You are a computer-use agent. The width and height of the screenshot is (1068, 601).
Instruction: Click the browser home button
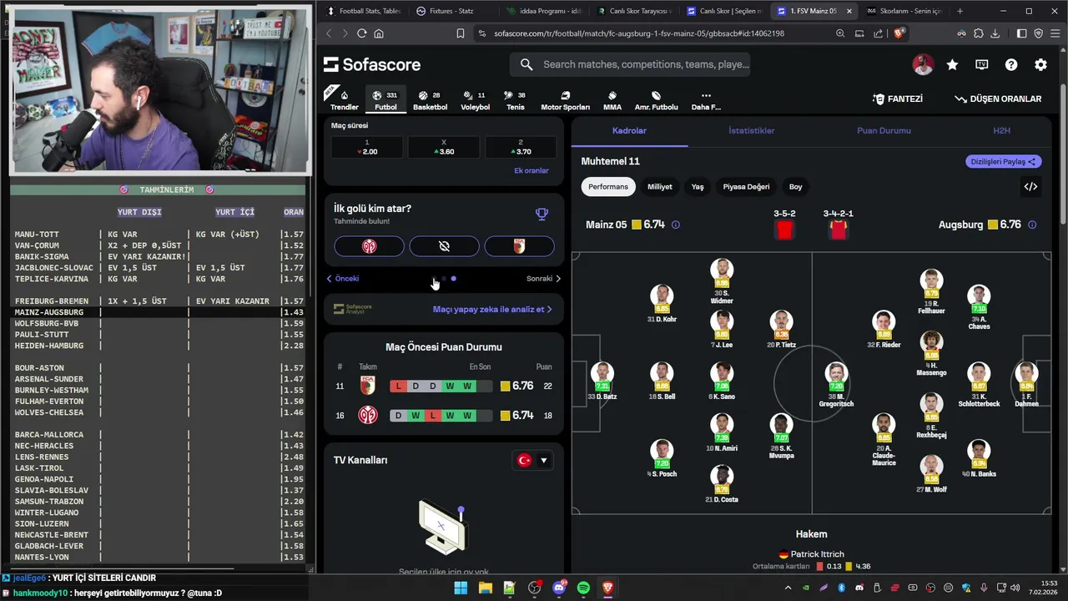(x=379, y=33)
